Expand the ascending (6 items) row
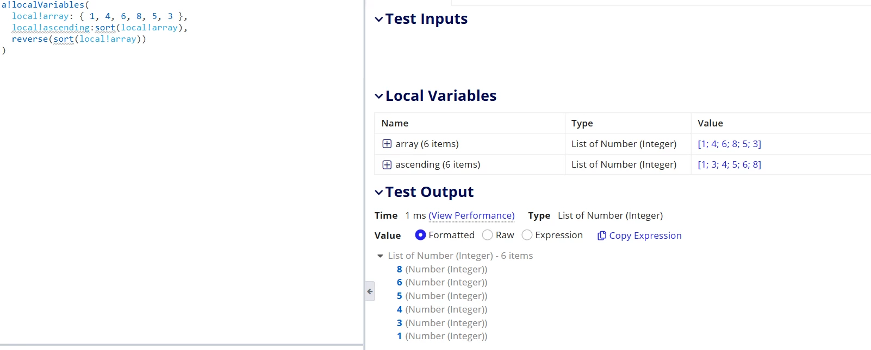 [387, 164]
